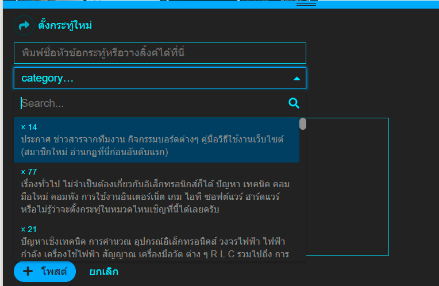Focus the topic title input พิมพ์ชื่อหัวข้อกระทู้
439x286 pixels.
click(160, 53)
